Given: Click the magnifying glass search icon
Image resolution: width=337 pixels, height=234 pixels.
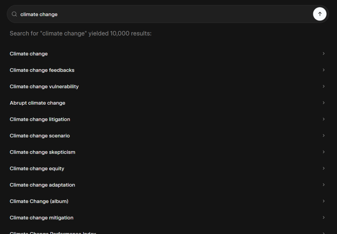Looking at the screenshot, I should coord(14,14).
